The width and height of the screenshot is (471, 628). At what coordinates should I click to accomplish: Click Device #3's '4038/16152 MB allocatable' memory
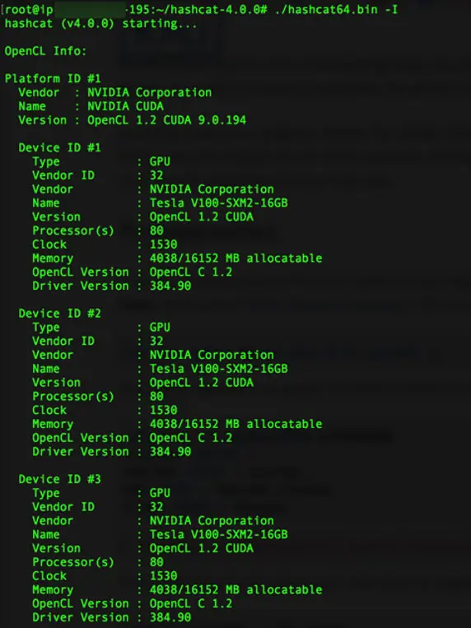pos(236,590)
